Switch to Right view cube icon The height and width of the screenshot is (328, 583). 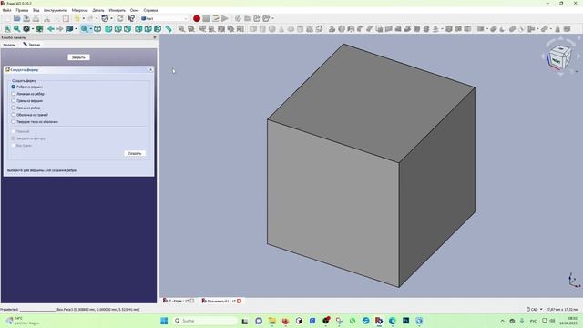tap(128, 28)
